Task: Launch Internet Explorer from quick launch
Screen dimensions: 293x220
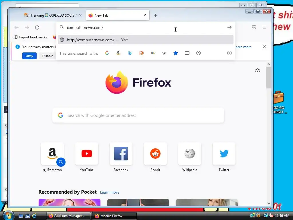Action: pyautogui.click(x=34, y=216)
